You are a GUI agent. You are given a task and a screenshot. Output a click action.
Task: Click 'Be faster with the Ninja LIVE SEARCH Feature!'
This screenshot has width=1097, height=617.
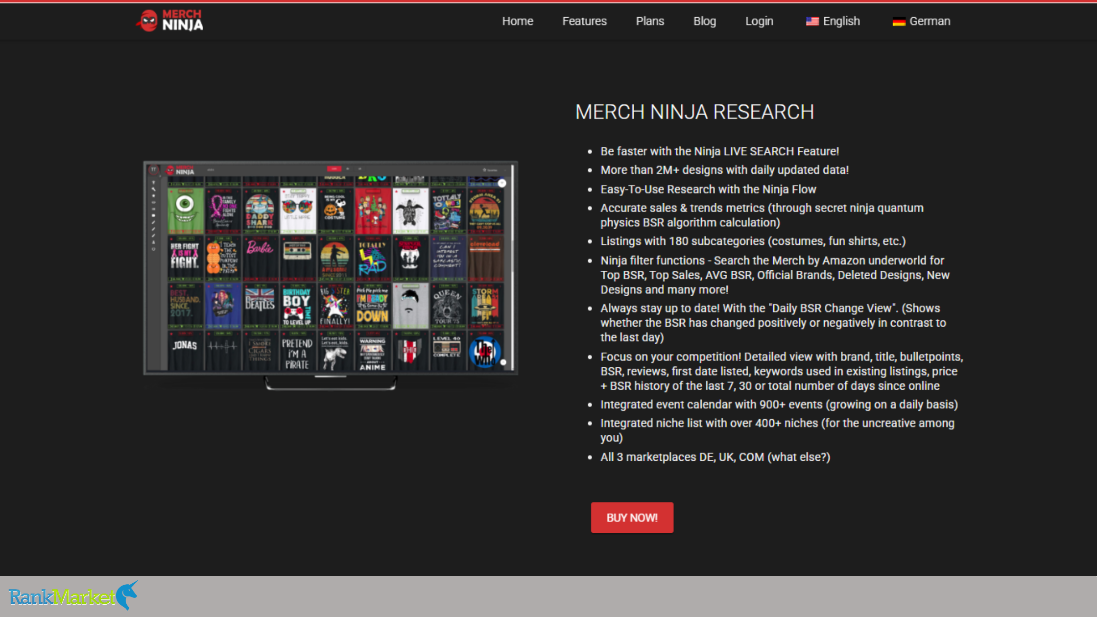(x=719, y=151)
